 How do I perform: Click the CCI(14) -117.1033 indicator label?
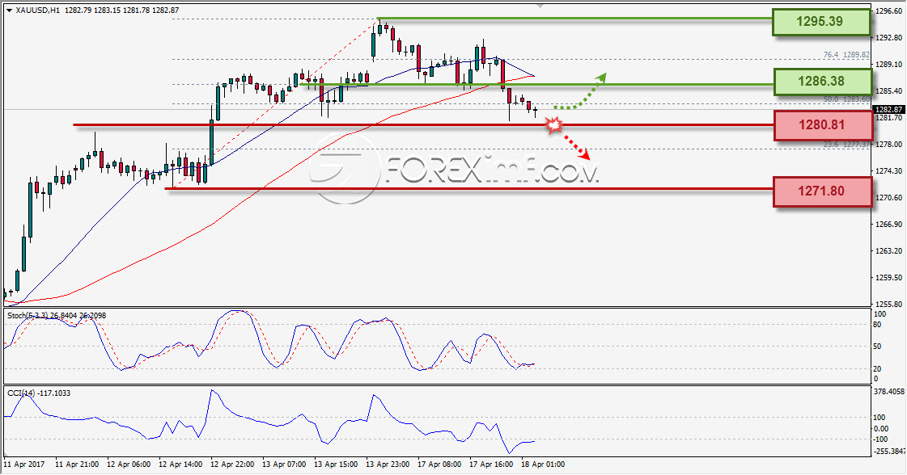pos(39,393)
